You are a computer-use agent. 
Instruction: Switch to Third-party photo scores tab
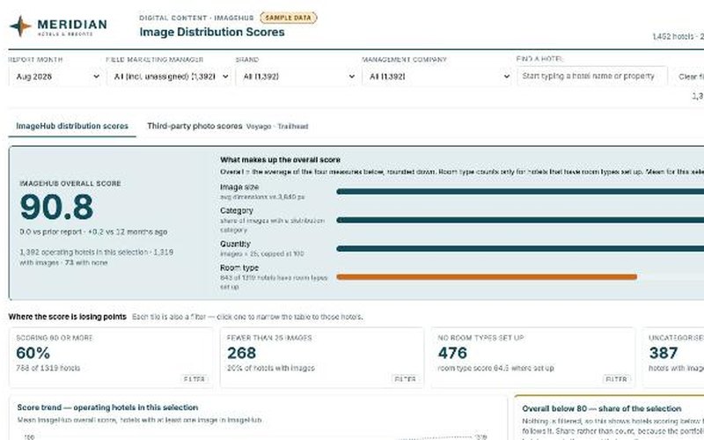tap(228, 126)
